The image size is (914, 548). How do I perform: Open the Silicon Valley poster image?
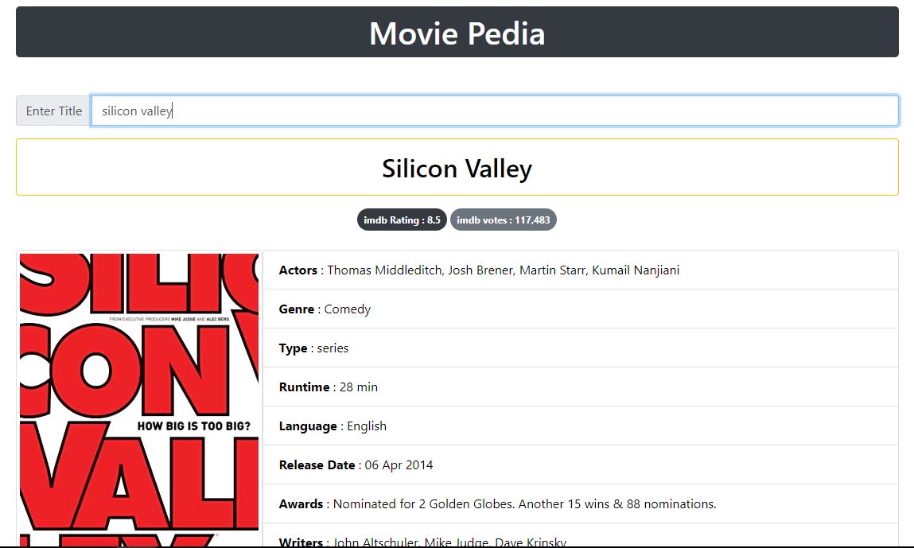tap(139, 399)
